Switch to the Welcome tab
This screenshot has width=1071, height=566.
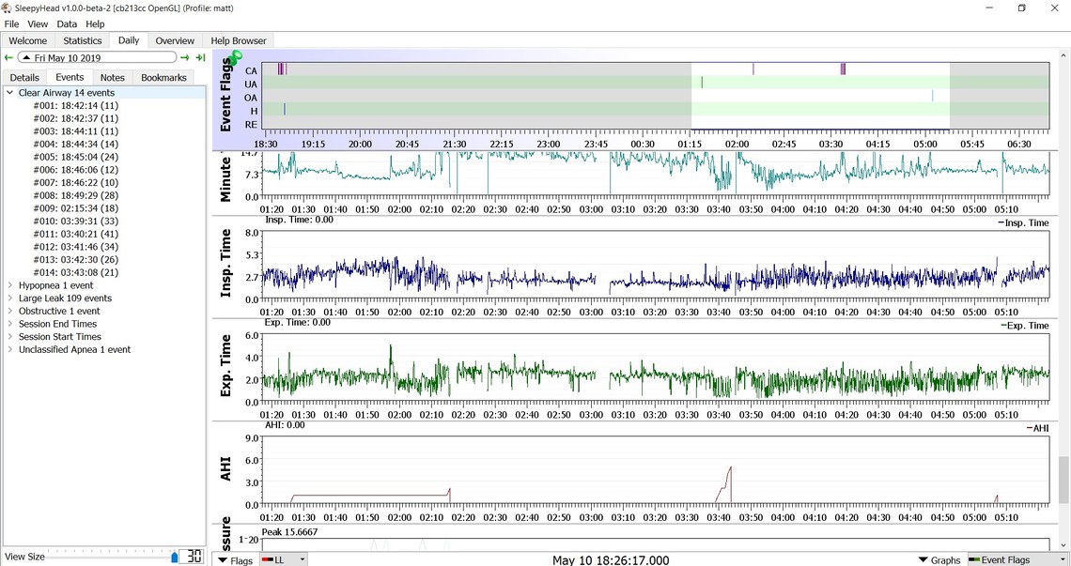pos(28,41)
